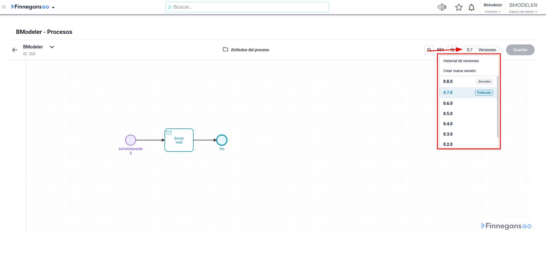Screen dimensions: 546x258
Task: Click the 95% zoom level value
Action: (441, 50)
